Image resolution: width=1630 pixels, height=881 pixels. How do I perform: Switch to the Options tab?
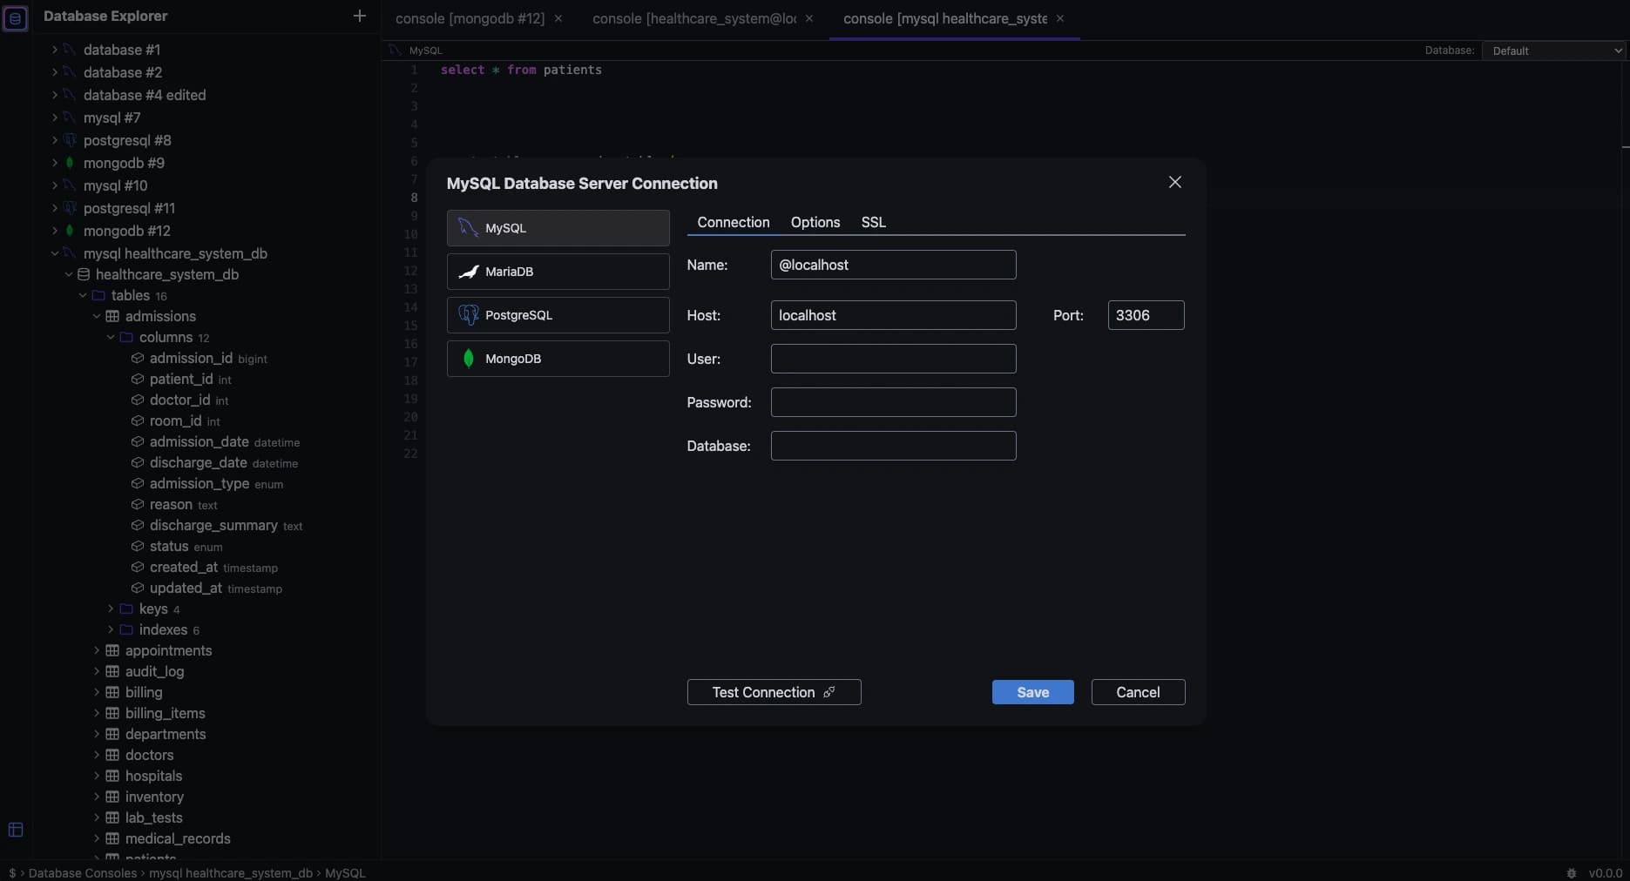[815, 222]
